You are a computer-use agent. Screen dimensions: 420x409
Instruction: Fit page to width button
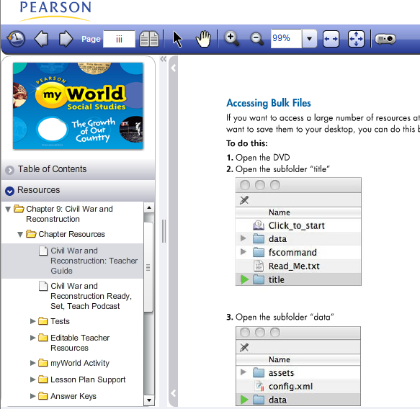[331, 39]
